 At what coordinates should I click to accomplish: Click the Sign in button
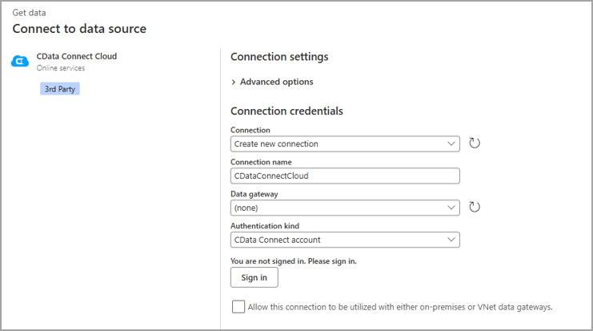coord(254,277)
